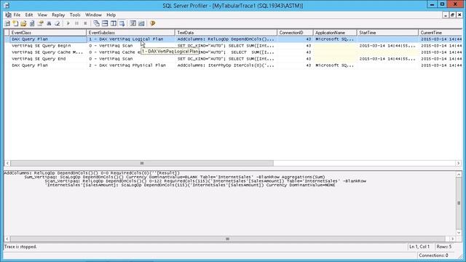
Task: Select the 'VertiPaq SE Query Begin' row
Action: (x=233, y=46)
